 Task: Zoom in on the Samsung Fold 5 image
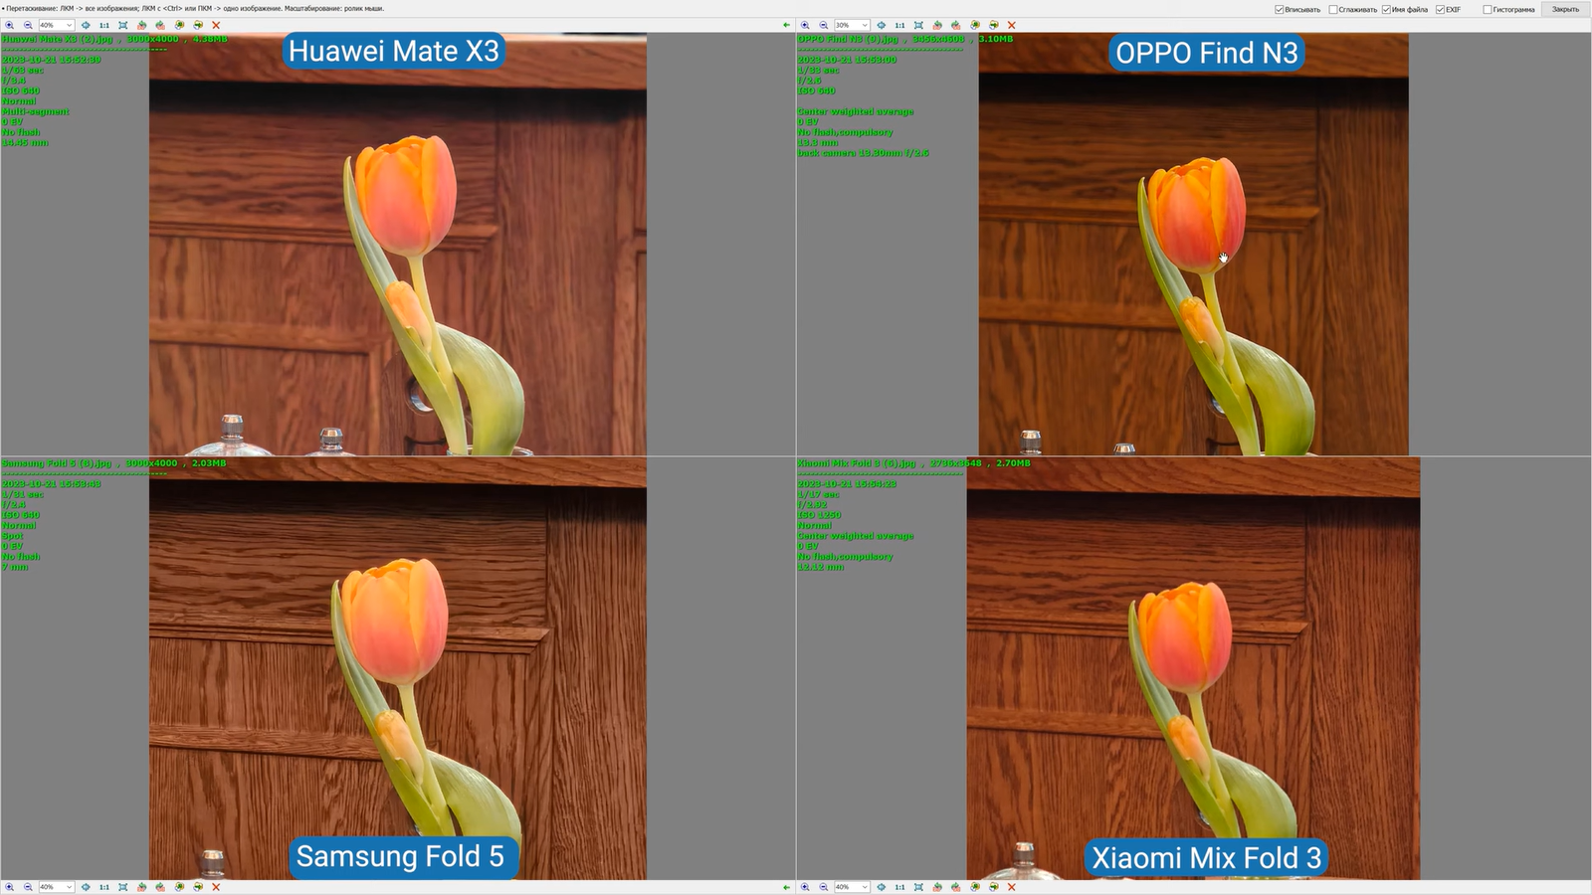click(10, 887)
